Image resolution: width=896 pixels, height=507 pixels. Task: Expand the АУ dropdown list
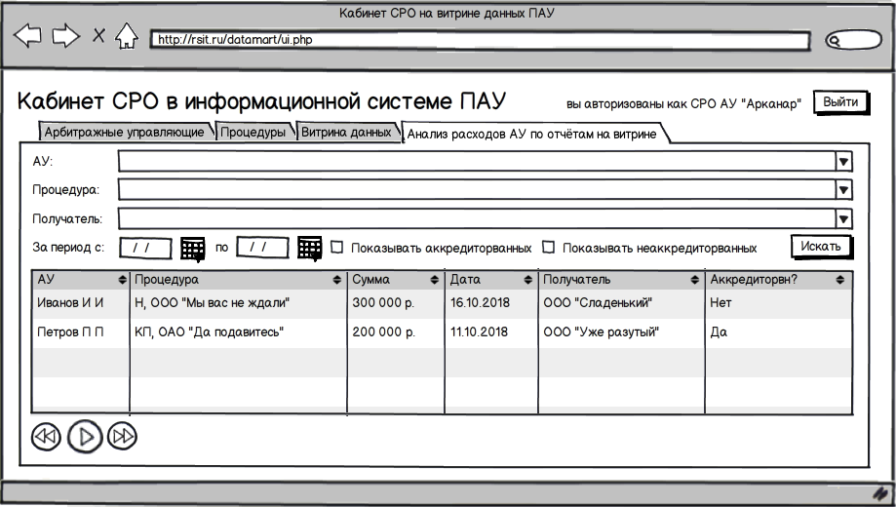pyautogui.click(x=843, y=161)
